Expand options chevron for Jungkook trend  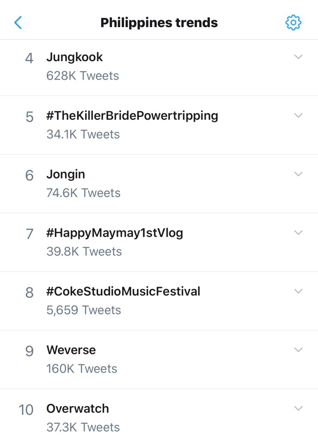click(298, 57)
